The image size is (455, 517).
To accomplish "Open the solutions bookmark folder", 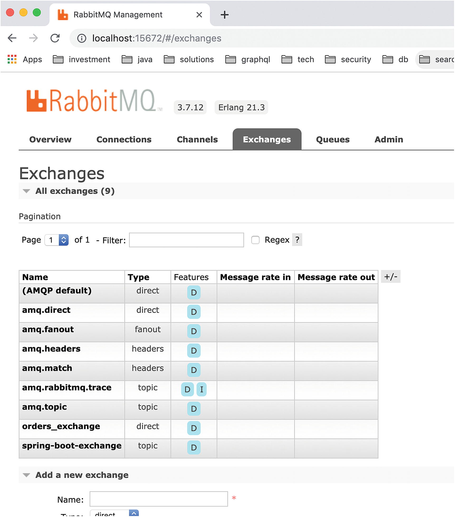I will (x=189, y=59).
